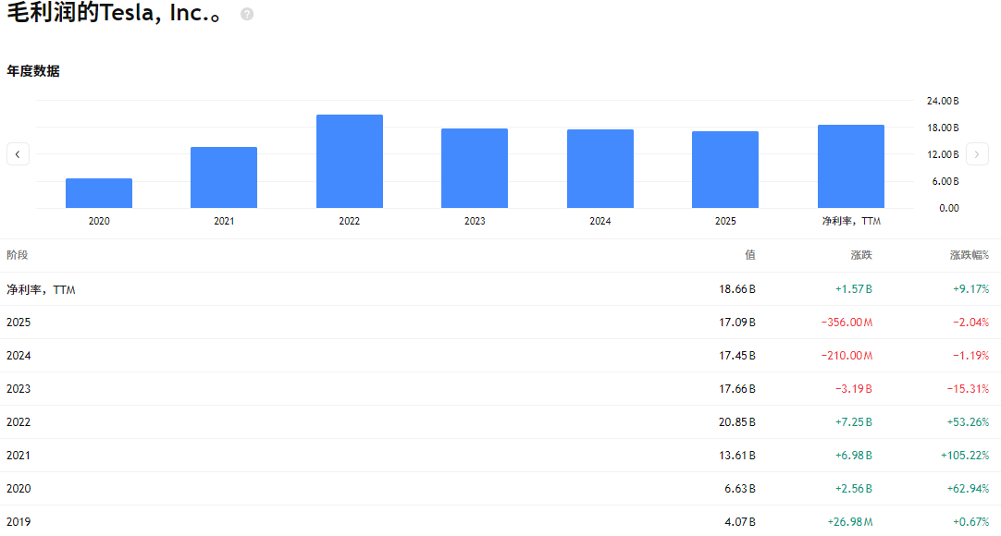Click the 2022 table row label
Image resolution: width=1001 pixels, height=536 pixels.
pos(19,422)
